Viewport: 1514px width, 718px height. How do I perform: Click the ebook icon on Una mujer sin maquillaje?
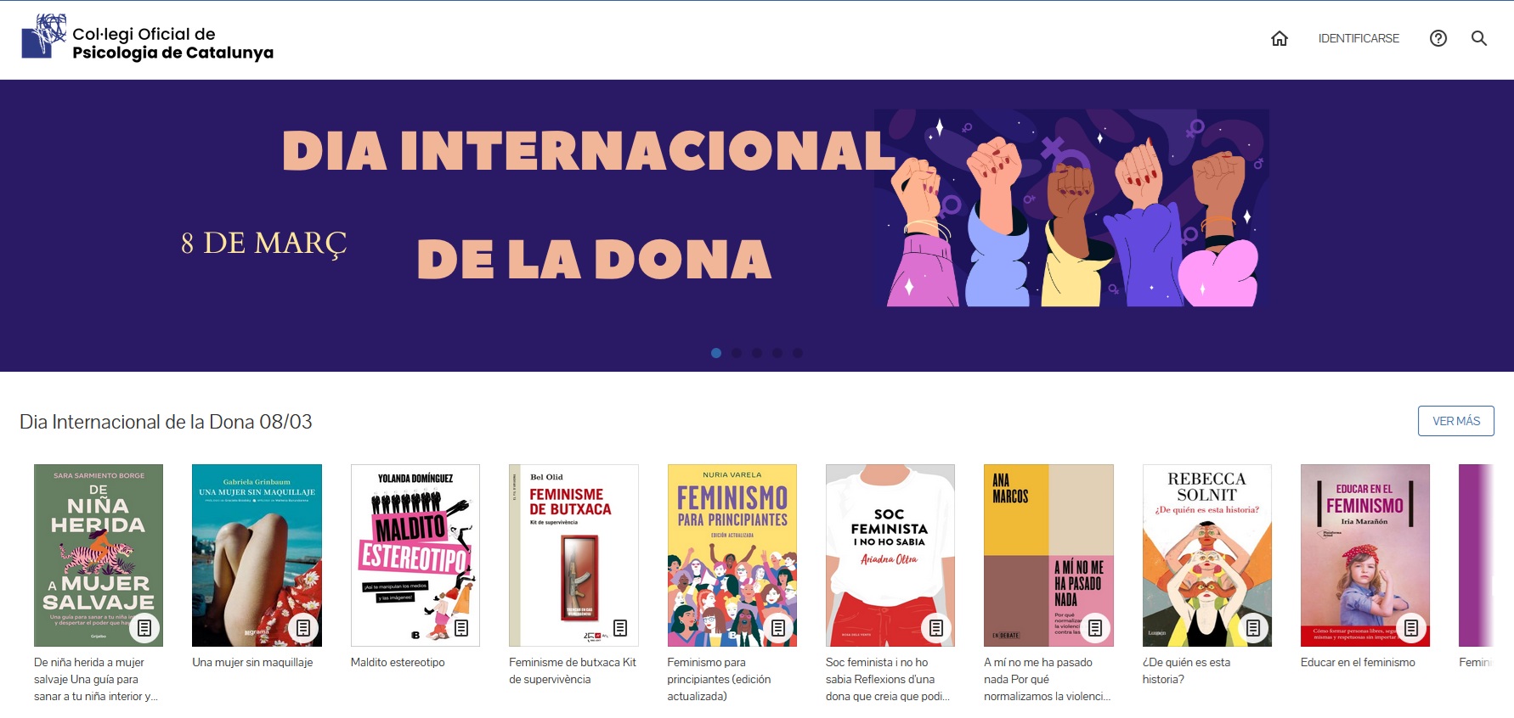click(x=303, y=628)
